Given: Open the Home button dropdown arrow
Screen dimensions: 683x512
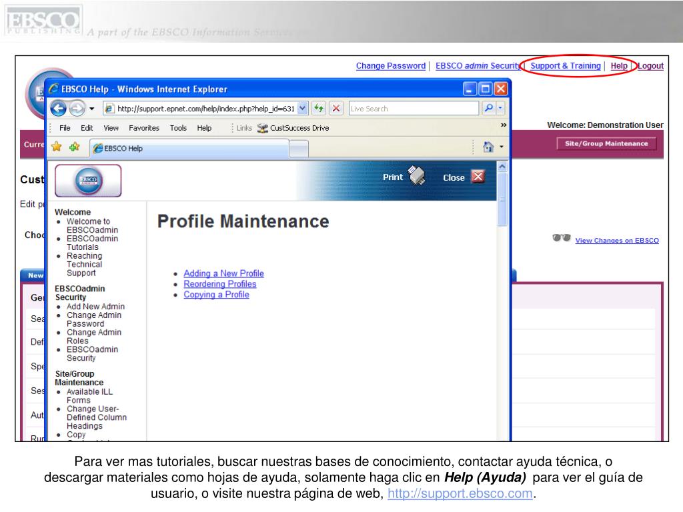Looking at the screenshot, I should tap(502, 147).
